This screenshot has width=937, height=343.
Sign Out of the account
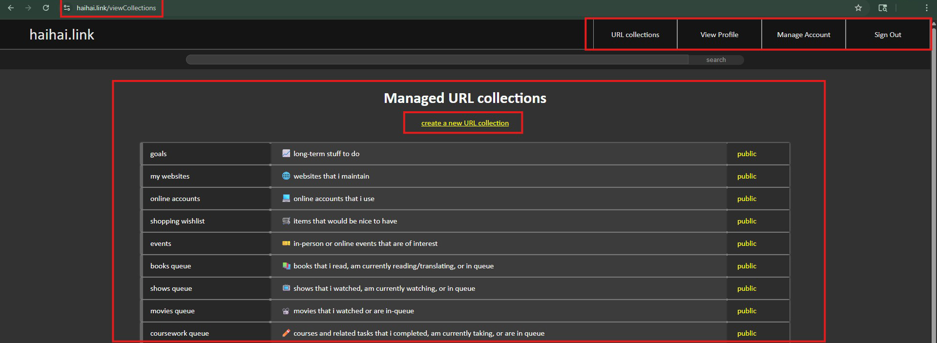[x=887, y=35]
